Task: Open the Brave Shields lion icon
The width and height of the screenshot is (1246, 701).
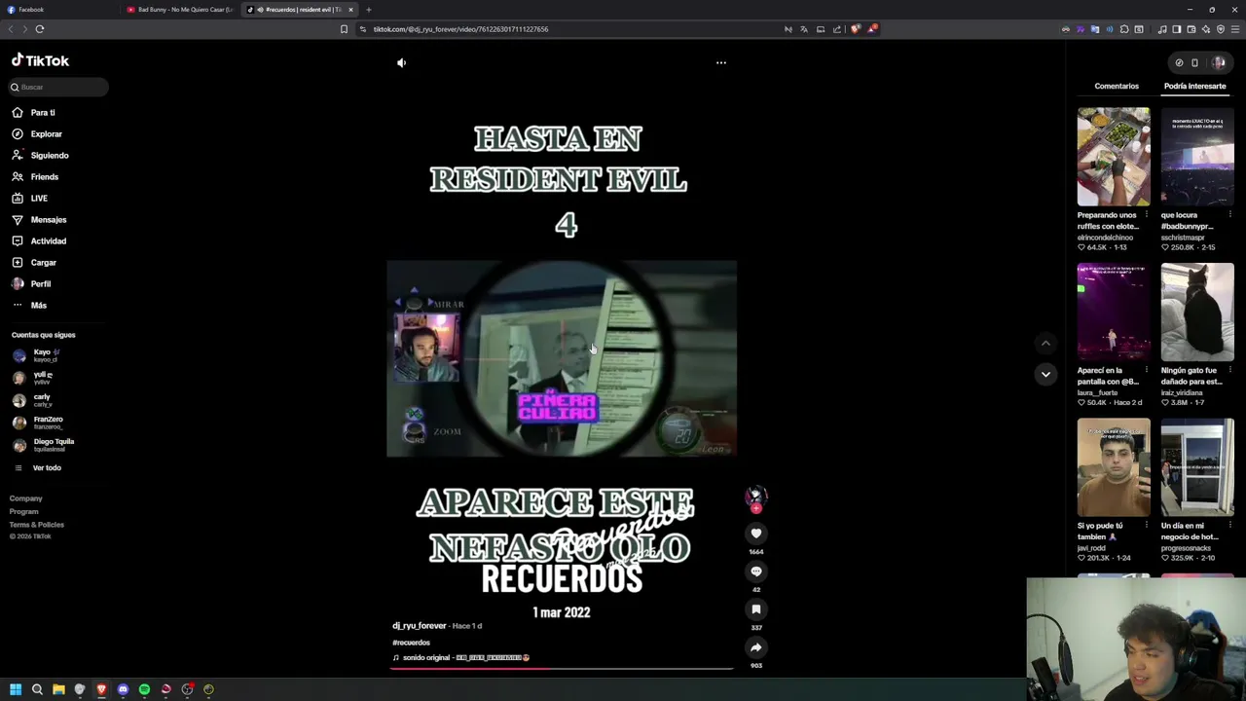Action: pyautogui.click(x=856, y=29)
